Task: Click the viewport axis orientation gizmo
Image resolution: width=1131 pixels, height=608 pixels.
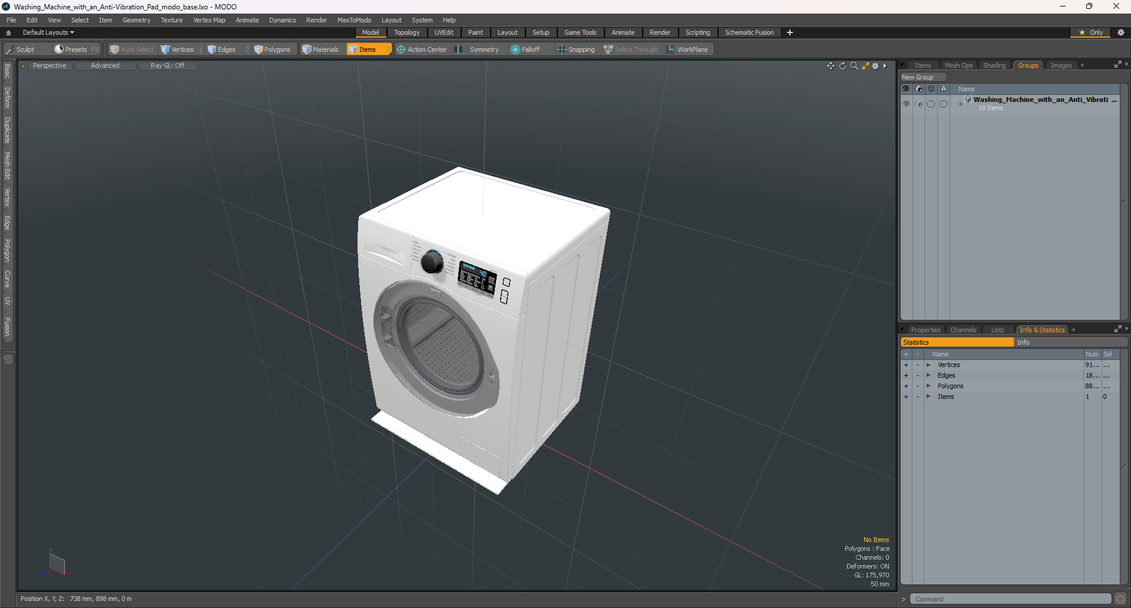Action: pos(53,563)
